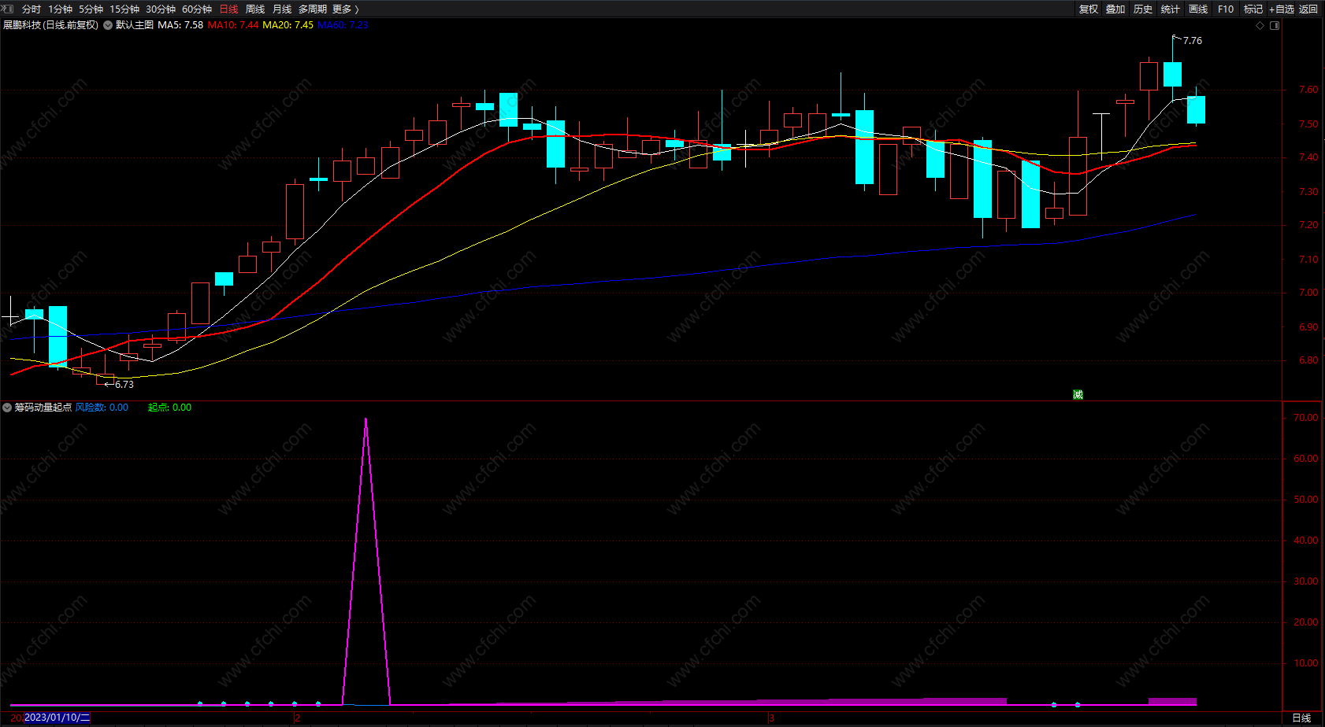Screen dimensions: 1325x727
Task: Toggle the side panel icon above the price axis
Action: point(1275,25)
